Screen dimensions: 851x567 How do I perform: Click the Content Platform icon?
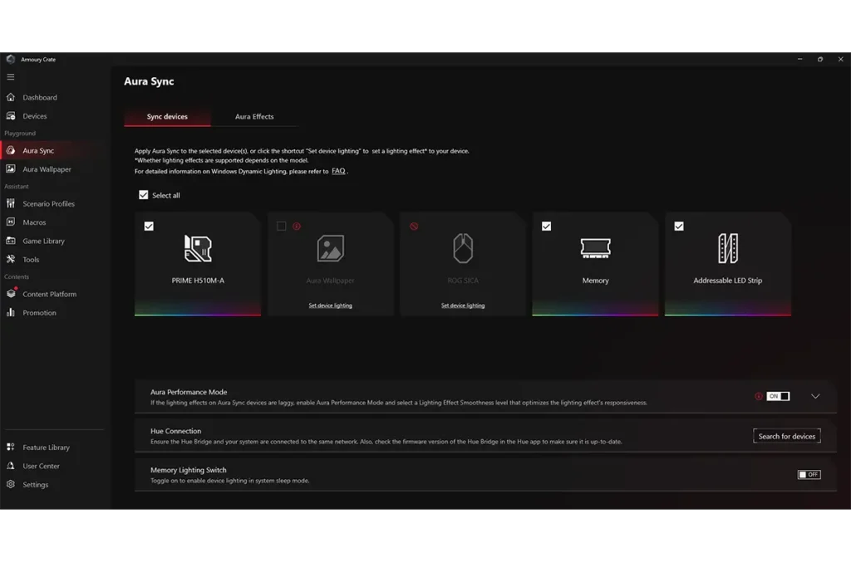point(11,293)
